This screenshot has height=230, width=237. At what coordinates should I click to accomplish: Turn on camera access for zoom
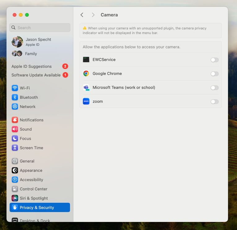click(x=214, y=102)
